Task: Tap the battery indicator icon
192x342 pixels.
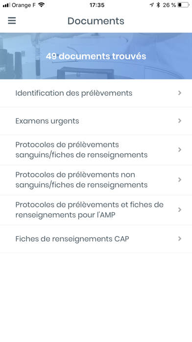Action: click(x=183, y=5)
